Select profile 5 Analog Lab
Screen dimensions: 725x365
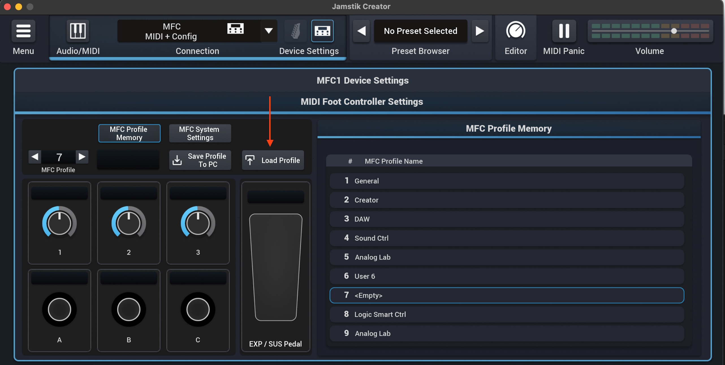pyautogui.click(x=507, y=257)
